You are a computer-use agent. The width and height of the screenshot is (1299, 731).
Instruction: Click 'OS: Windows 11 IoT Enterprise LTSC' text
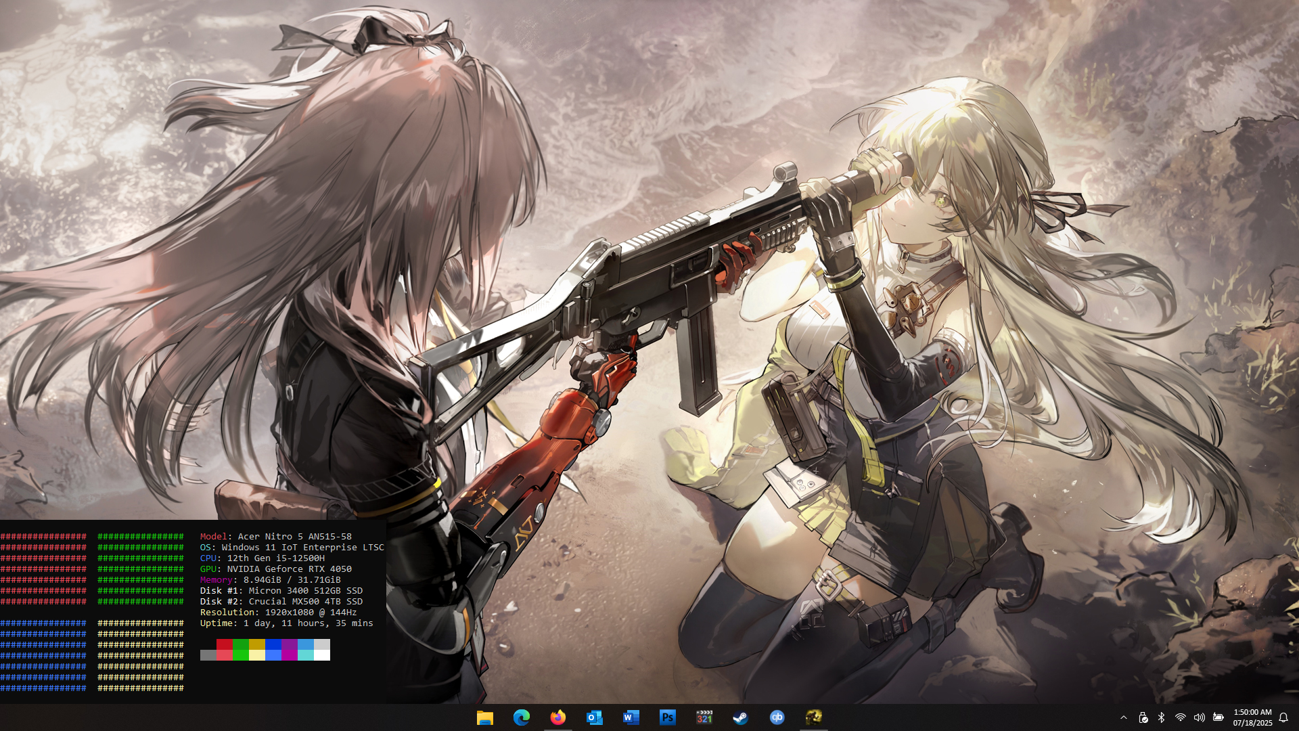pos(292,548)
